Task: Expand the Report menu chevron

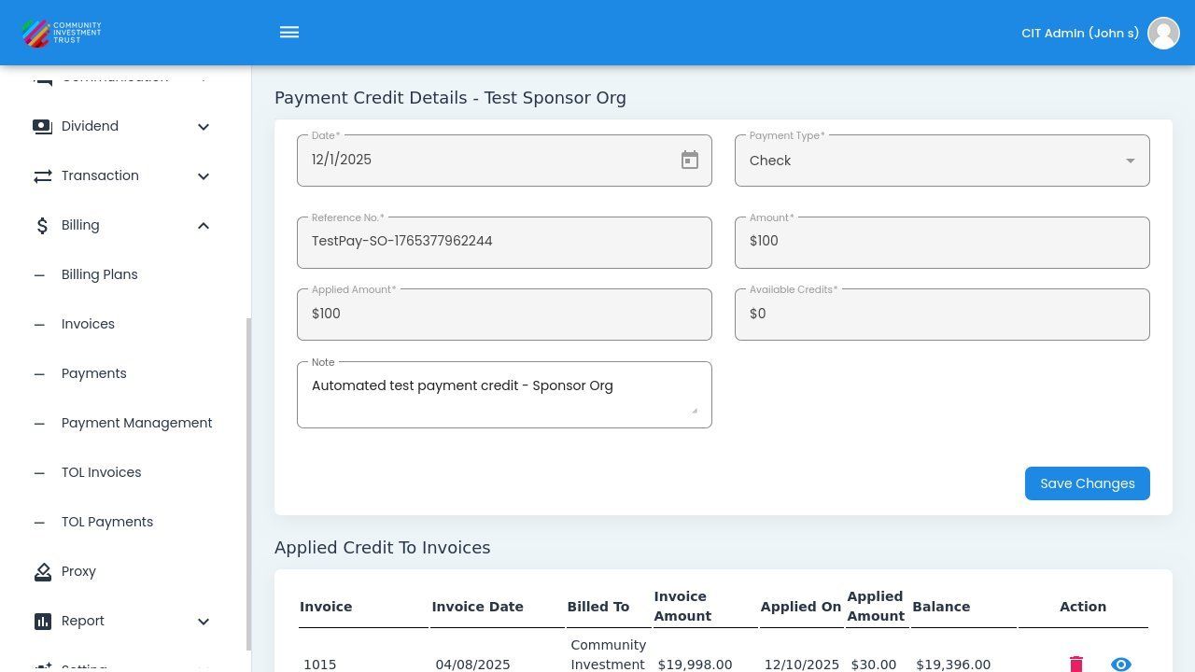Action: click(x=204, y=622)
